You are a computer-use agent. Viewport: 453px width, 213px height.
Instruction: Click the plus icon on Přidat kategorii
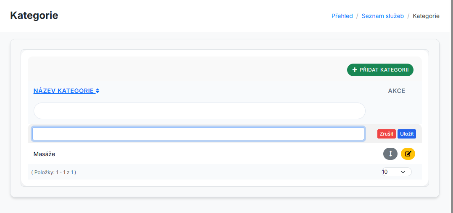(355, 70)
